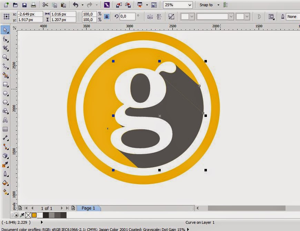Go to the last page
300x231 pixels.
click(x=67, y=208)
